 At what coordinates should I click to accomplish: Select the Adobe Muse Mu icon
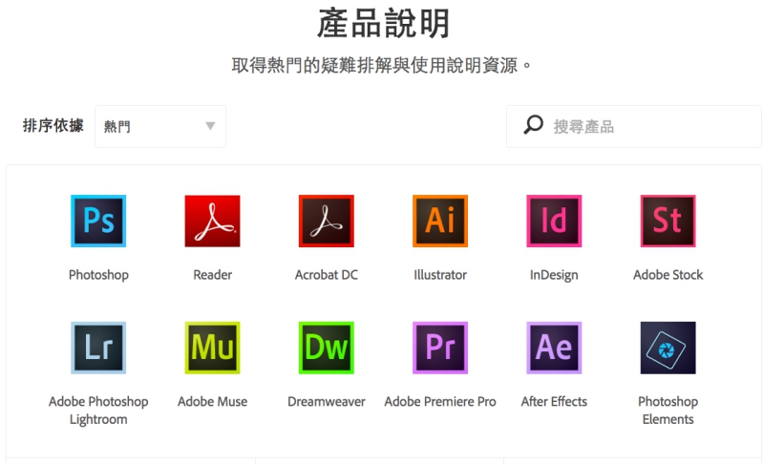[x=212, y=348]
